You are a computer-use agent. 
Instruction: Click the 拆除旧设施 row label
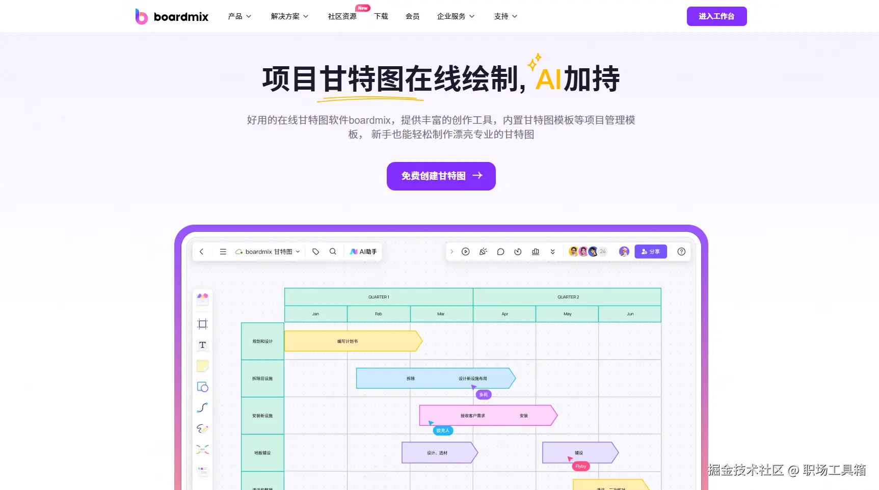[262, 378]
